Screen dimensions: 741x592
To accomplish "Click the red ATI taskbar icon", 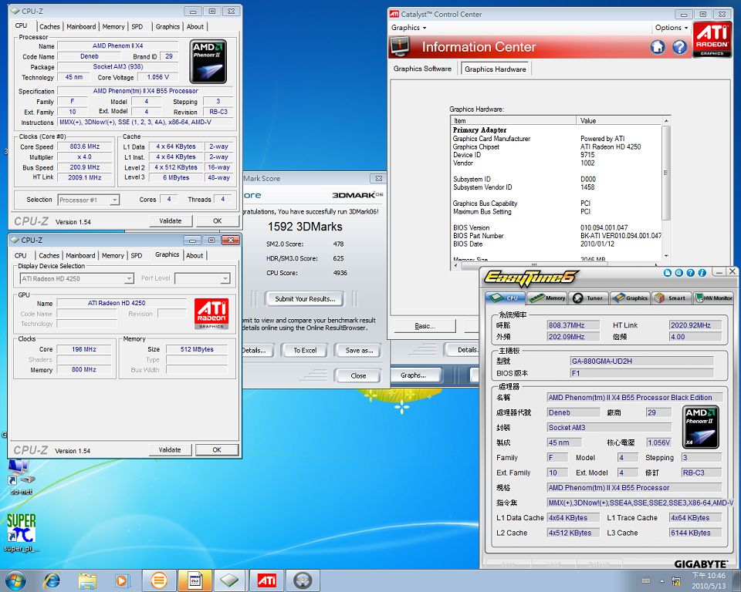I will click(x=266, y=580).
